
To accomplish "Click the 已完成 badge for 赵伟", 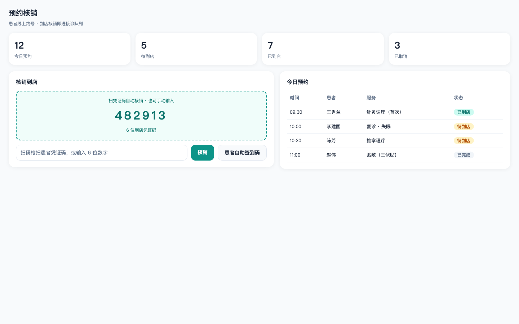I will pos(463,155).
